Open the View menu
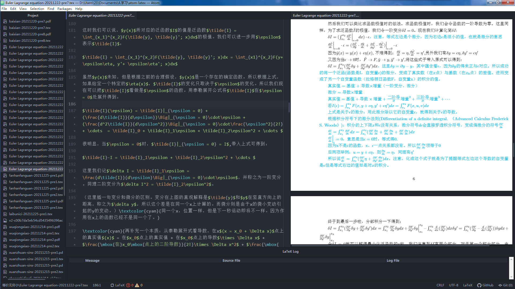 click(x=23, y=9)
